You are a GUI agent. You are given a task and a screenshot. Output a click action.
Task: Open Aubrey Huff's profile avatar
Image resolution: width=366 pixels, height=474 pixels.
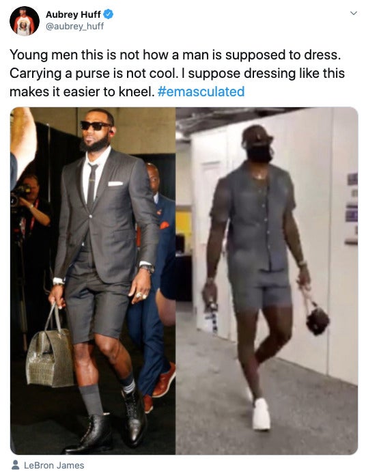24,21
